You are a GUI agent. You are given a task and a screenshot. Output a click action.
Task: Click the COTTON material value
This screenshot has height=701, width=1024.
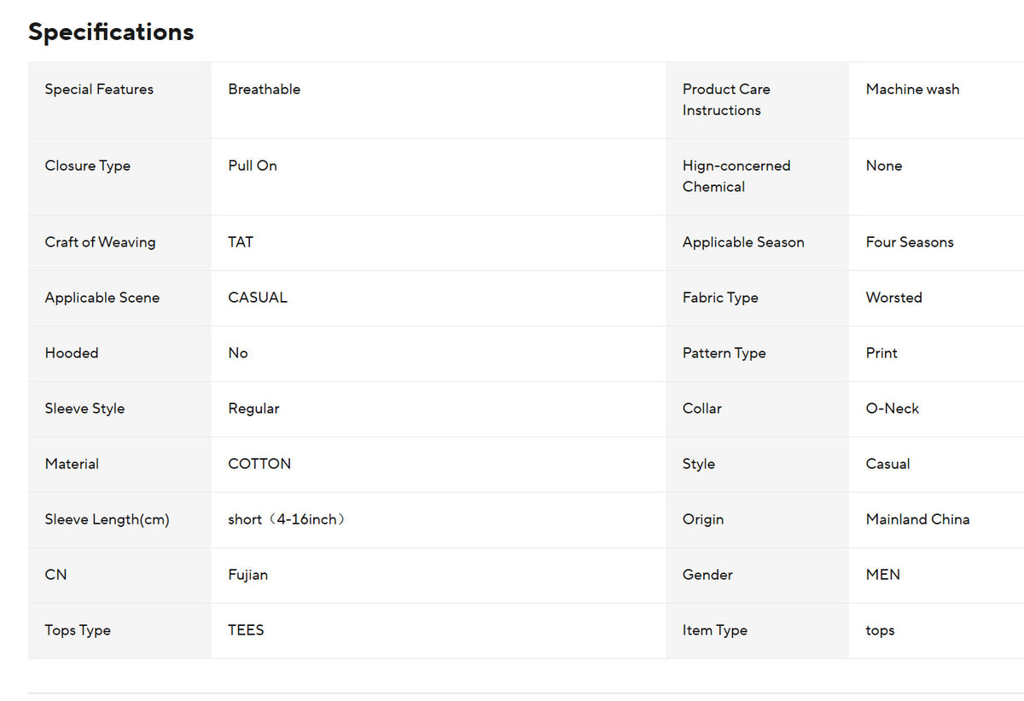[x=259, y=464]
